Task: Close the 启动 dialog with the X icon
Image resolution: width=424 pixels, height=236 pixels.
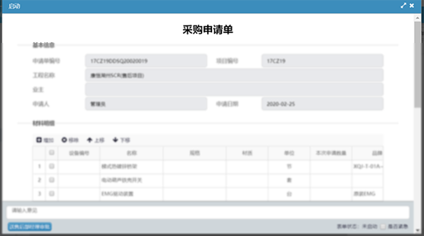Action: [x=412, y=6]
